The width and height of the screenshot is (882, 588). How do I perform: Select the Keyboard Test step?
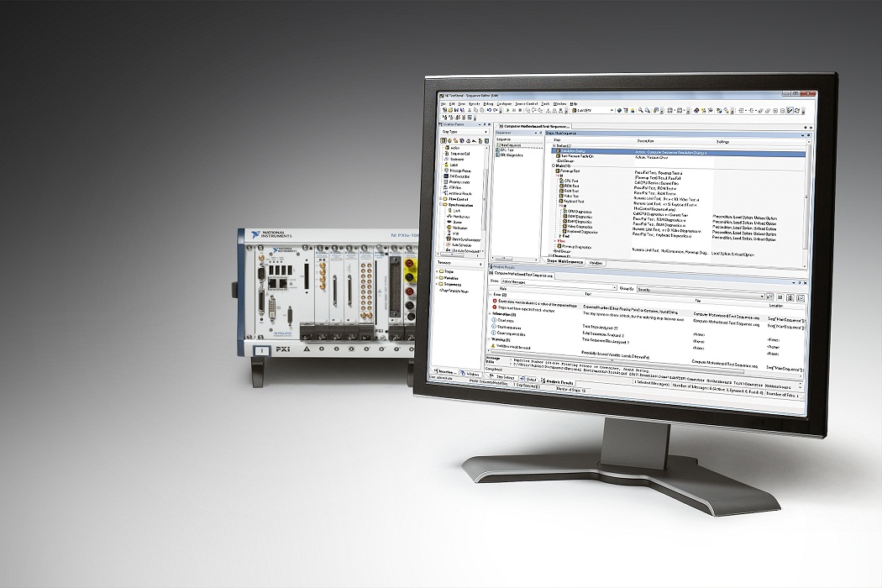573,201
